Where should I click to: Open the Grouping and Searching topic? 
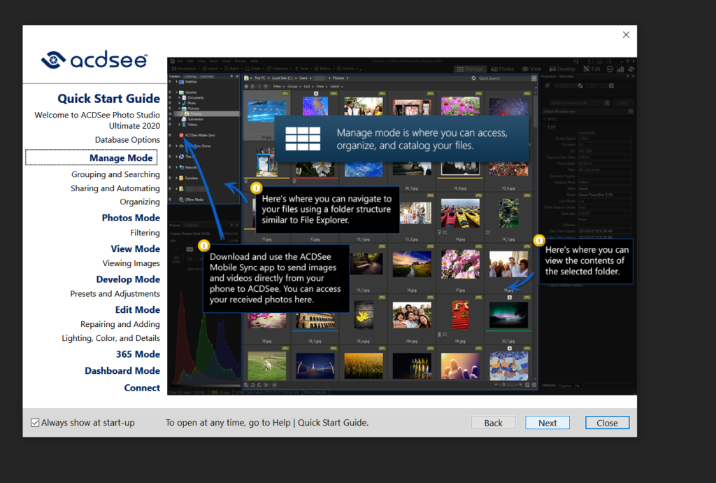tap(115, 174)
